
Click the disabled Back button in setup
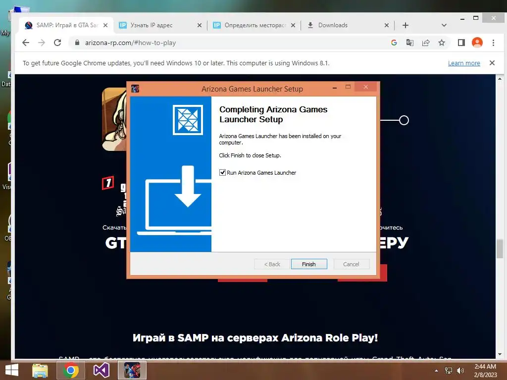tap(272, 264)
